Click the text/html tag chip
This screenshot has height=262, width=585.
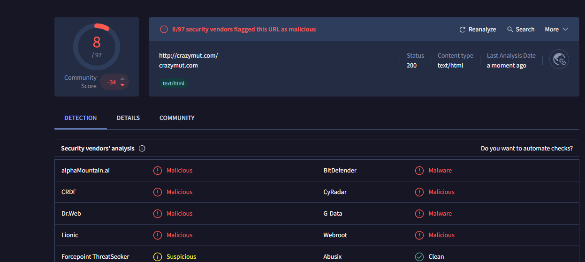174,83
